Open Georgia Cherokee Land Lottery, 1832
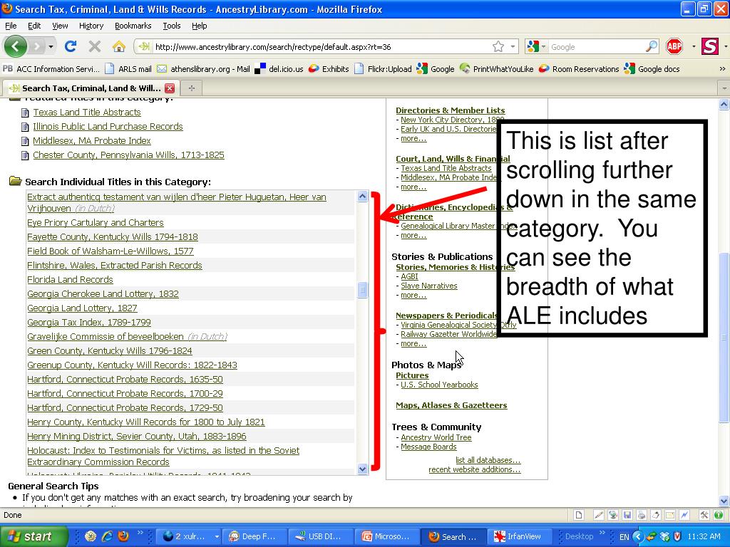The height and width of the screenshot is (547, 730). click(103, 294)
